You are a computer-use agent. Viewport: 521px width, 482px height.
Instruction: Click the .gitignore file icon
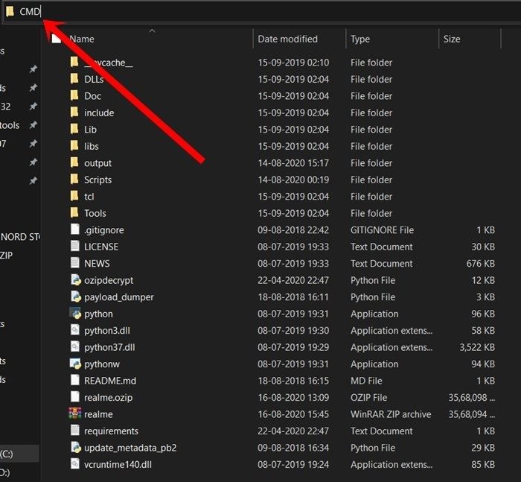75,229
